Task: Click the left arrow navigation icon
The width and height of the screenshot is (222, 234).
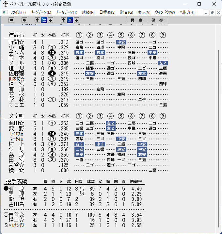Action: (11, 20)
